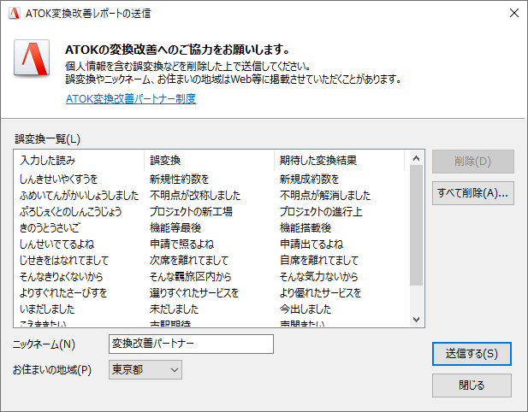This screenshot has height=412, width=528.
Task: Click the 期待した変換結果 column header
Action: tap(339, 161)
